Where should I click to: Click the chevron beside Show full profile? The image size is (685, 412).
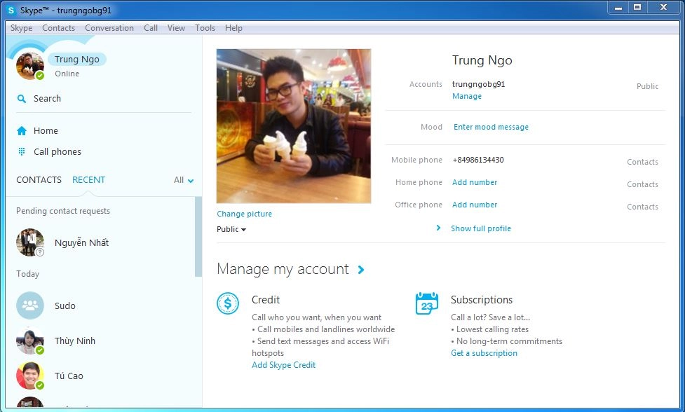pyautogui.click(x=438, y=228)
